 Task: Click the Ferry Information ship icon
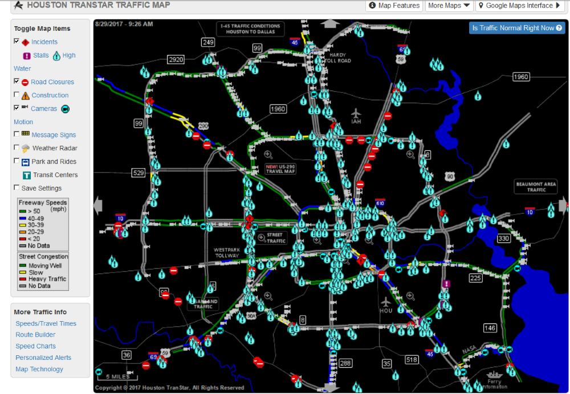[x=494, y=375]
